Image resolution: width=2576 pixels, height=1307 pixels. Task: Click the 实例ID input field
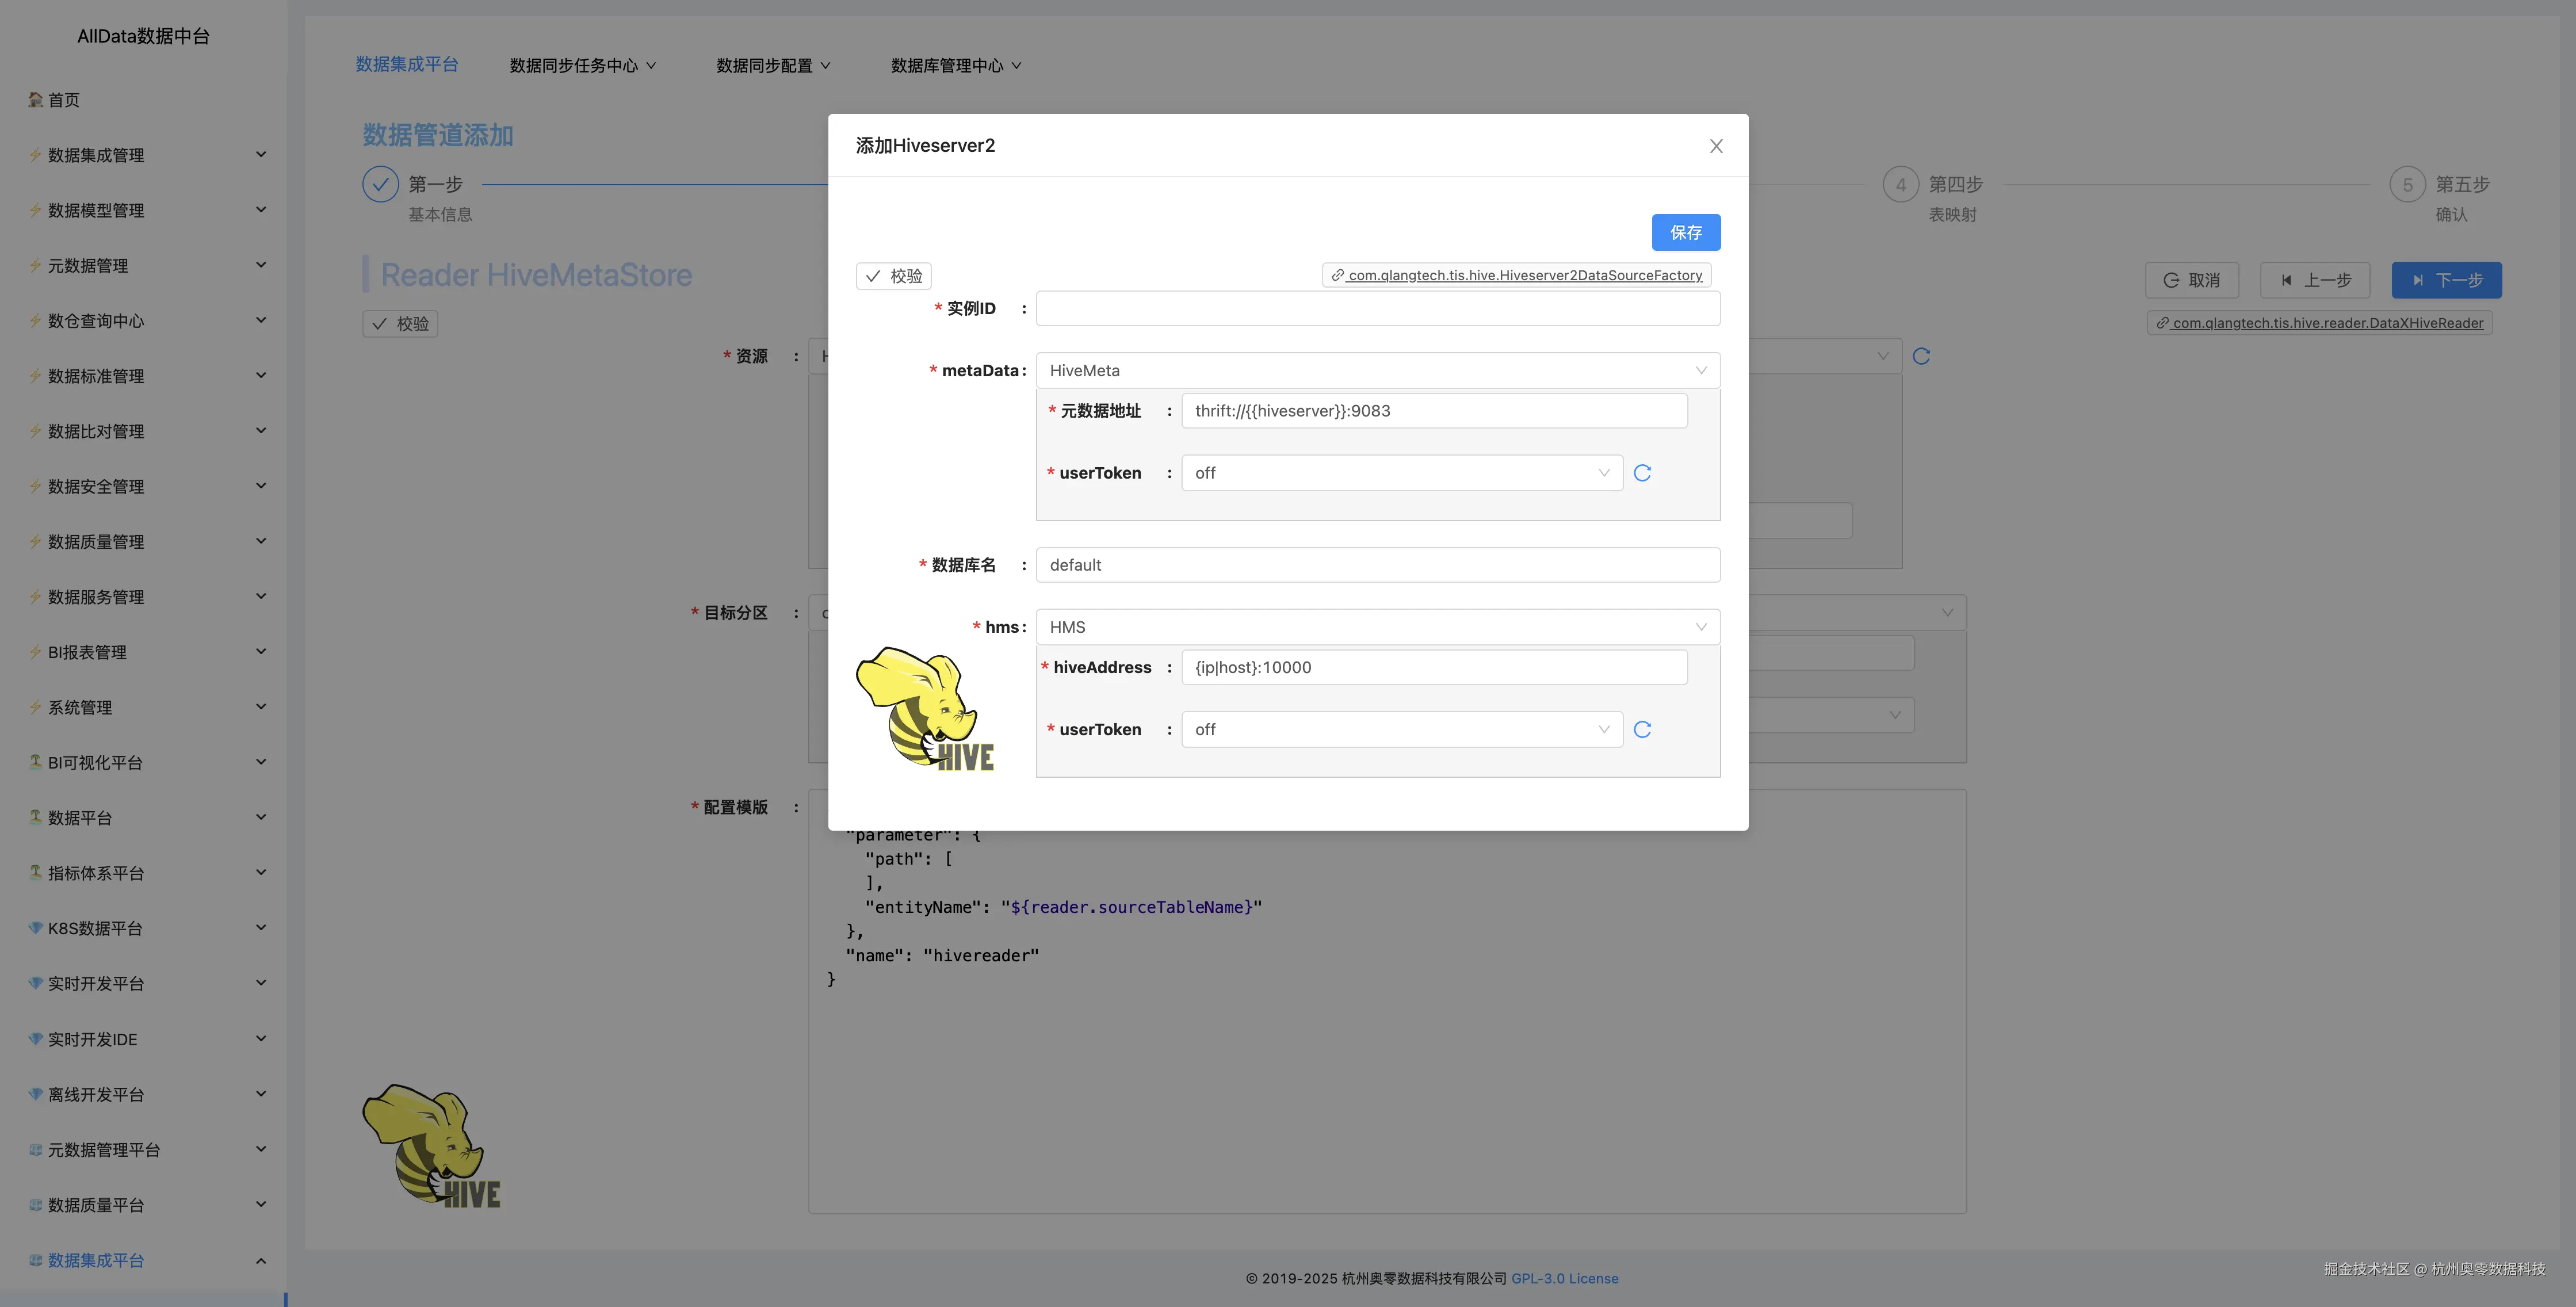tap(1377, 309)
